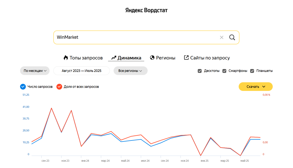This screenshot has height=168, width=293.
Task: Uncheck the Десктопы checkbox
Action: pos(200,71)
